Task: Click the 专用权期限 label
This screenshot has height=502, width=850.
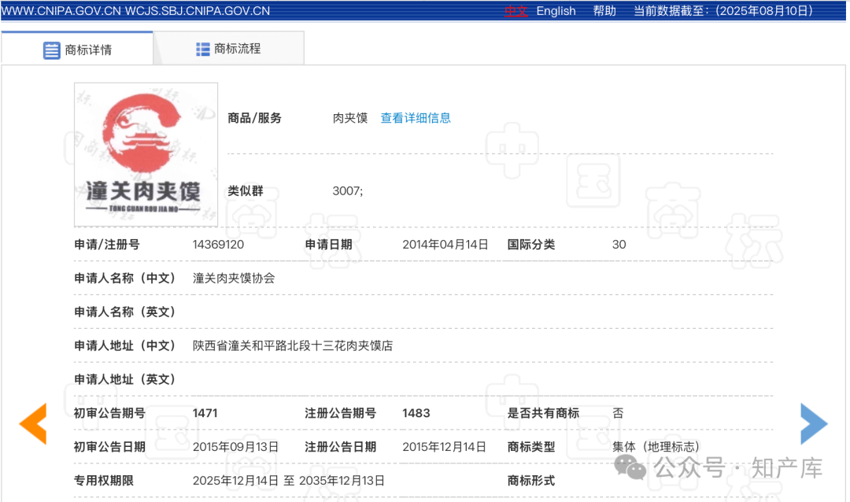Action: 104,480
